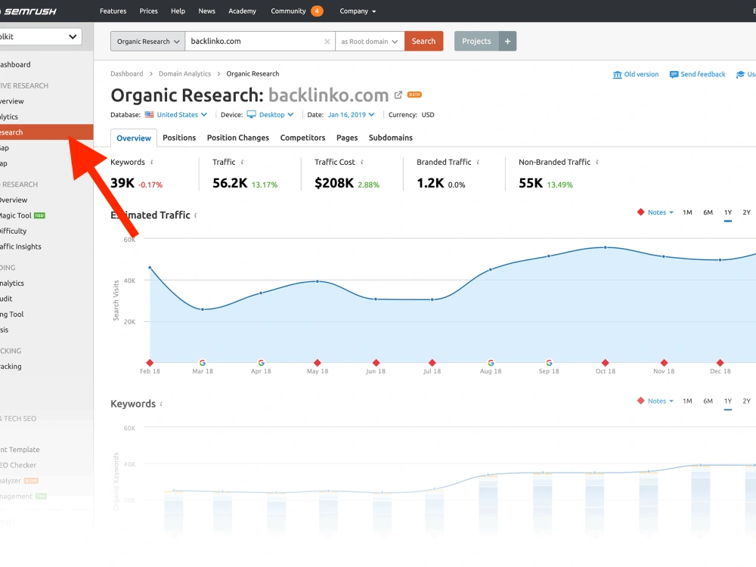Viewport: 756px width, 567px height.
Task: Set Keywords chart range to 1M
Action: pyautogui.click(x=687, y=401)
